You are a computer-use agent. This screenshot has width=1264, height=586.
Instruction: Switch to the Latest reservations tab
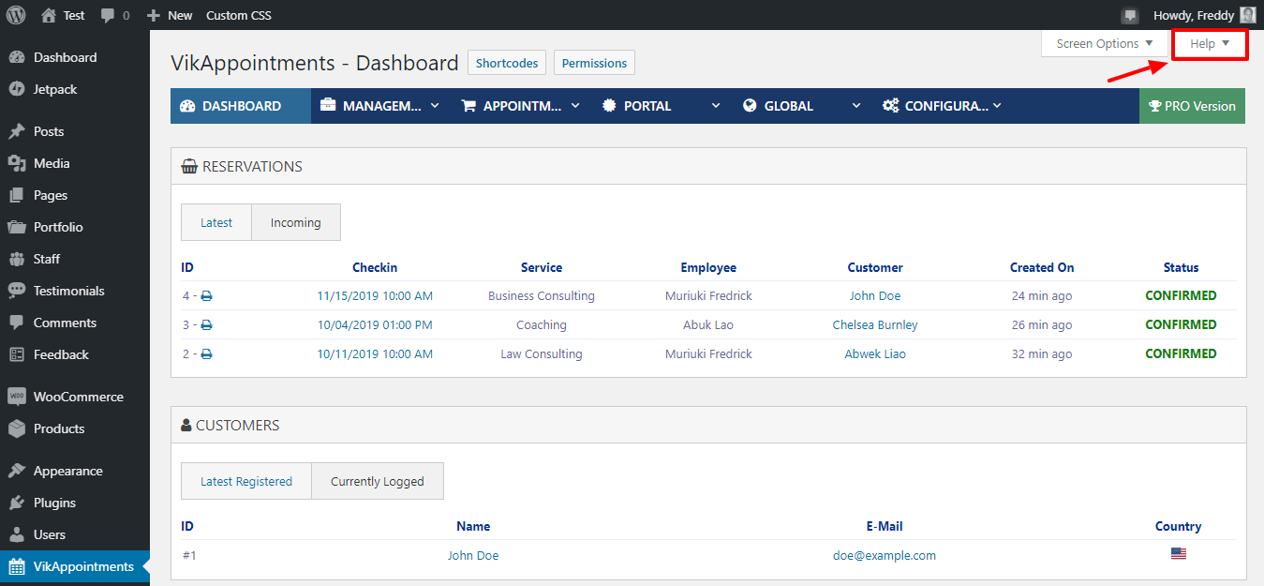coord(216,222)
